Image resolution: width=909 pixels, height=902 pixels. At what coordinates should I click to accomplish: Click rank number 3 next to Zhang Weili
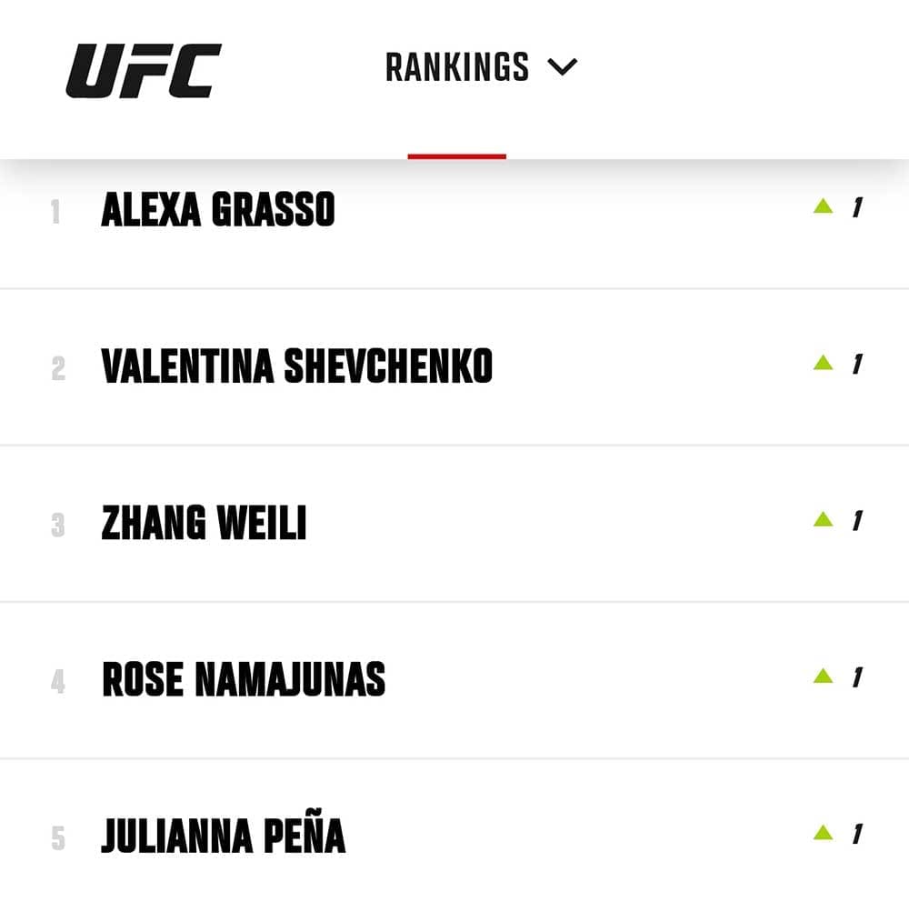(x=58, y=525)
